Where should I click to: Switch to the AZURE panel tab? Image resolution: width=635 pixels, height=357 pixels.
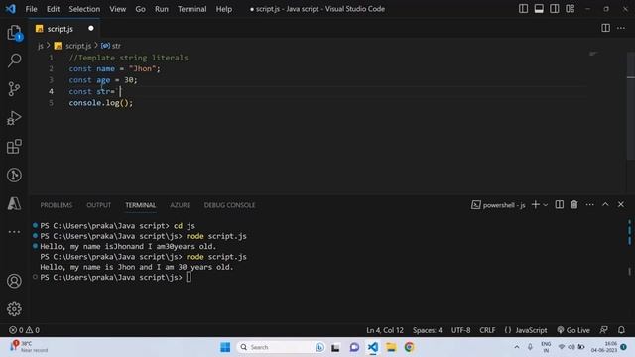180,205
